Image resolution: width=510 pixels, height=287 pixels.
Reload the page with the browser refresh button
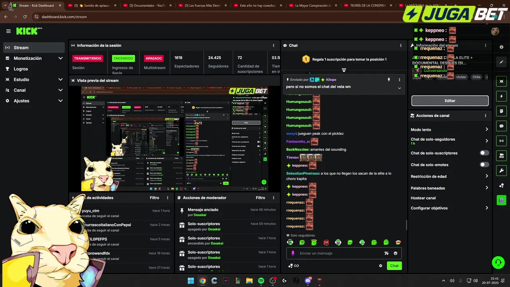pyautogui.click(x=25, y=17)
